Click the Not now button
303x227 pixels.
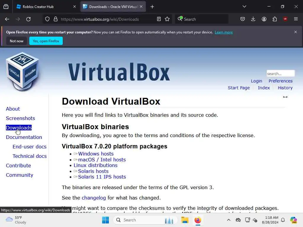pos(17,41)
